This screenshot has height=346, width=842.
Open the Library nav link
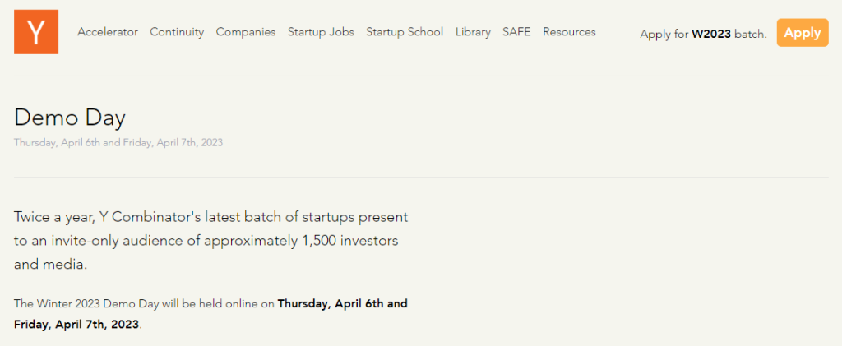(x=473, y=32)
